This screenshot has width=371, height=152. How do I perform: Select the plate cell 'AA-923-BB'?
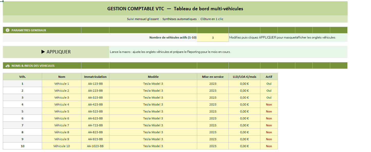(95, 139)
